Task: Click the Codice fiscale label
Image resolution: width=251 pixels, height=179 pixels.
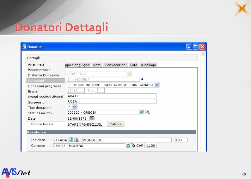Action: pyautogui.click(x=42, y=124)
